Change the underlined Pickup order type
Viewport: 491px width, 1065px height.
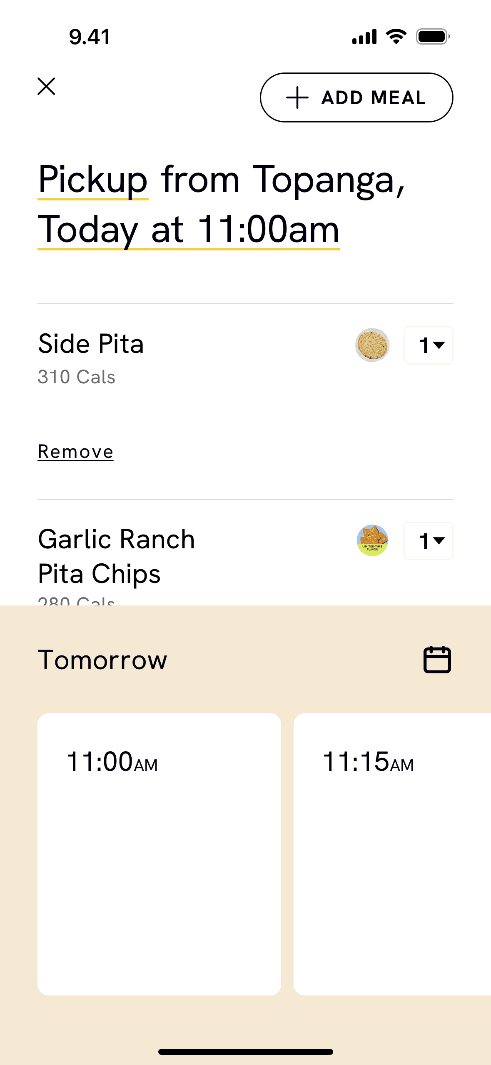[x=93, y=180]
